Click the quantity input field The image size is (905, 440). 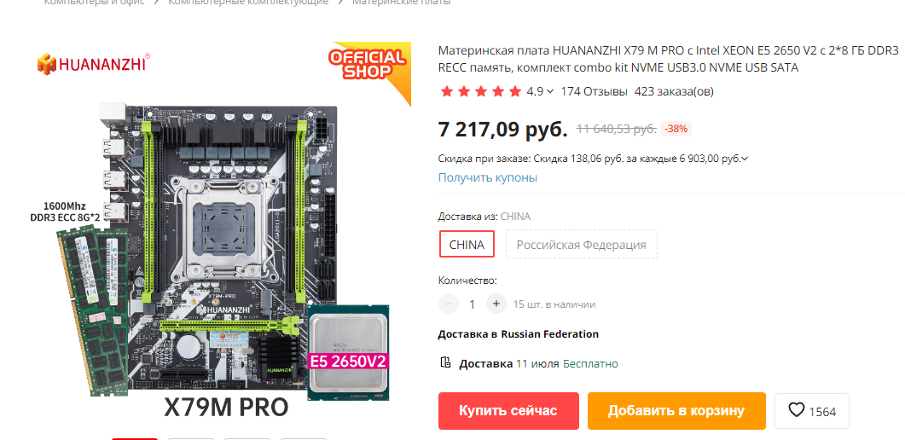pyautogui.click(x=473, y=304)
